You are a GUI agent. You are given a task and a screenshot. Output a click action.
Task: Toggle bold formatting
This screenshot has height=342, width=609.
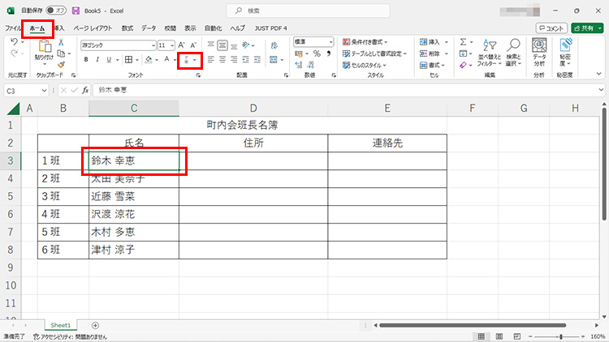point(85,59)
